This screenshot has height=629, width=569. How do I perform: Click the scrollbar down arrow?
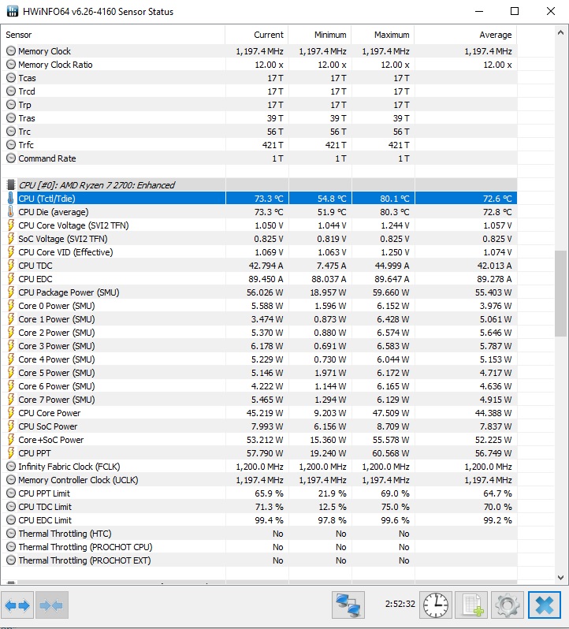560,578
